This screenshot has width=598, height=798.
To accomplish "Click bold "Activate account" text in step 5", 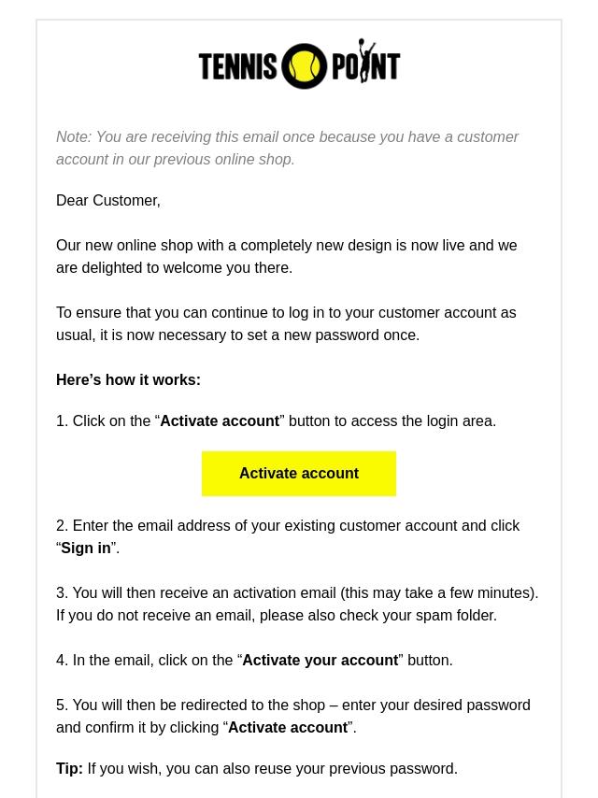I will tap(288, 727).
